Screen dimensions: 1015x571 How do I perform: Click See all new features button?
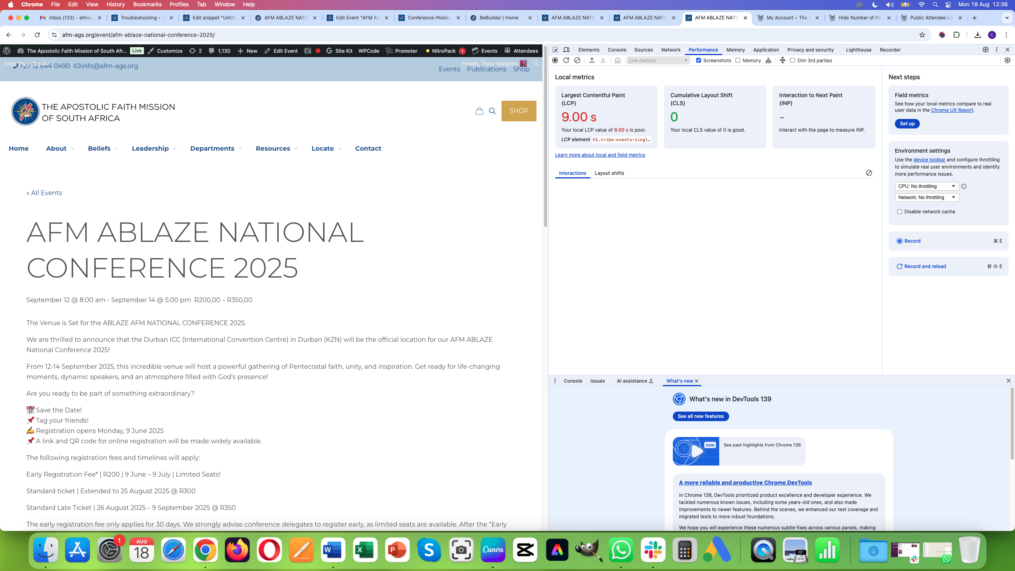tap(701, 416)
